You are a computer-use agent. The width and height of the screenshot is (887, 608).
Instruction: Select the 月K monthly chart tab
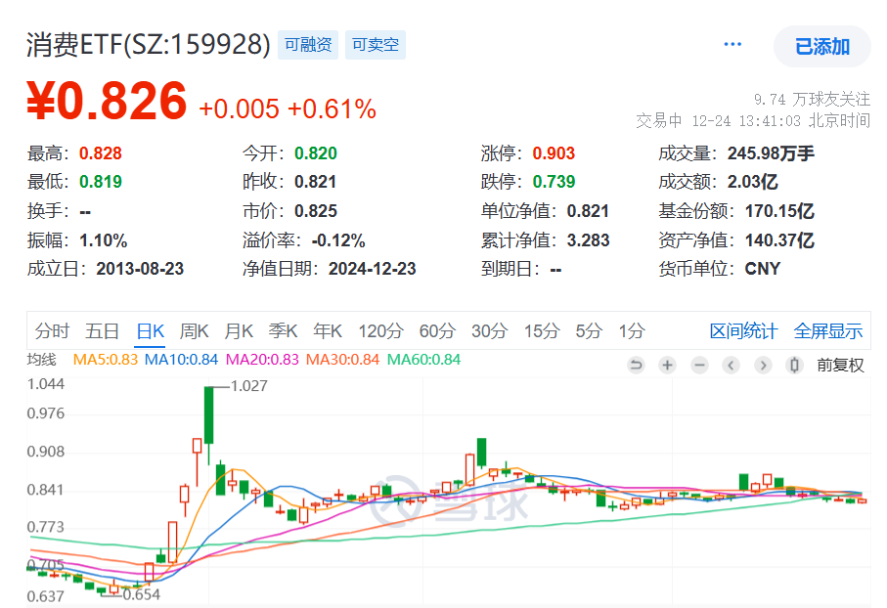[x=238, y=331]
